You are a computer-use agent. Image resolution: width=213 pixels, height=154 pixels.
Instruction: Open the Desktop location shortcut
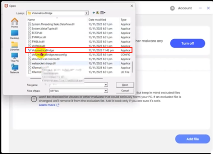coord(14,34)
